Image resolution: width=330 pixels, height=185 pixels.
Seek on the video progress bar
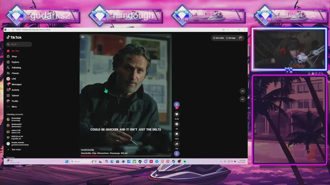tap(126, 156)
